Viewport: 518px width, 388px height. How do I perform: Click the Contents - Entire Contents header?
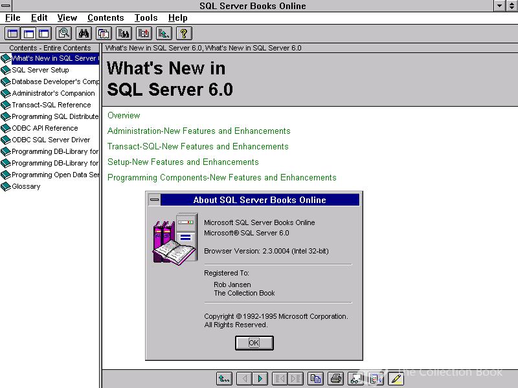50,48
